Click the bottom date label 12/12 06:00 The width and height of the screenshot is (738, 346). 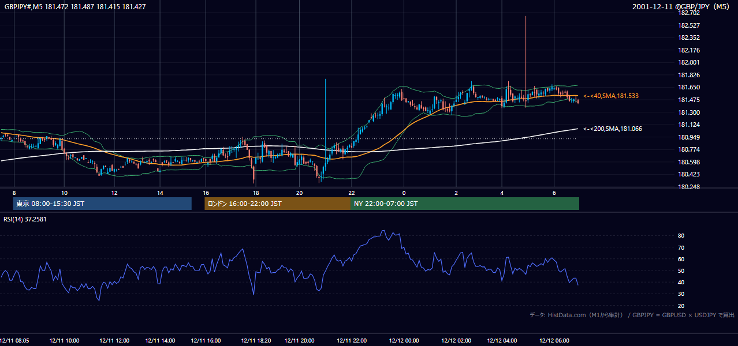(554, 341)
